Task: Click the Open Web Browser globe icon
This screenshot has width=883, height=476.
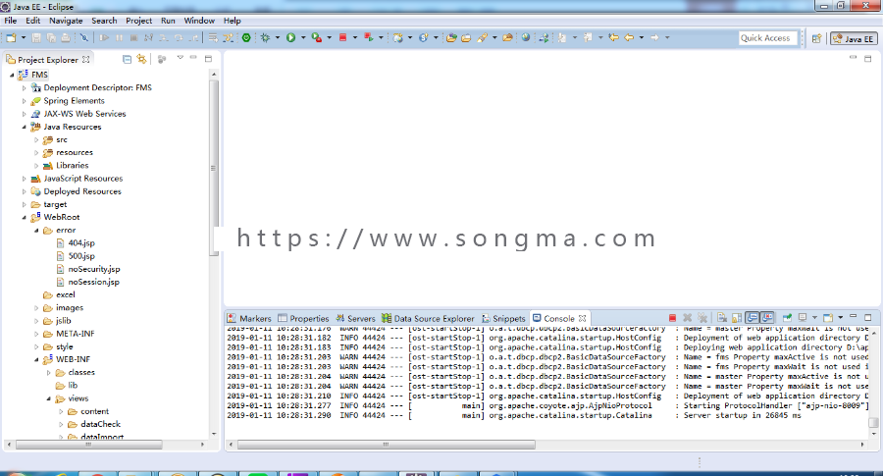Action: point(526,37)
